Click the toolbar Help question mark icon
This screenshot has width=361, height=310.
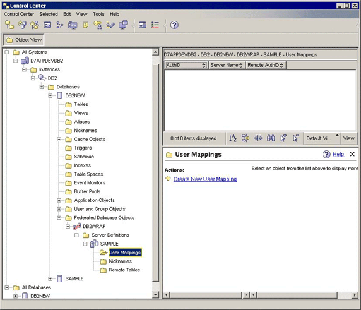click(x=174, y=25)
